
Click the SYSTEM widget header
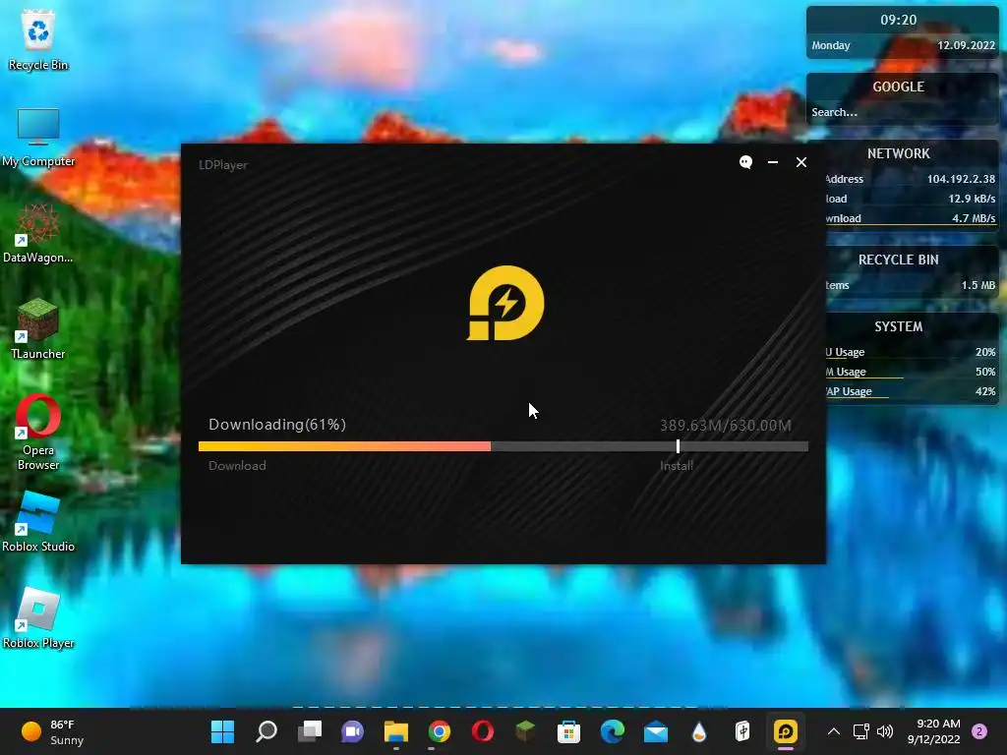[899, 326]
